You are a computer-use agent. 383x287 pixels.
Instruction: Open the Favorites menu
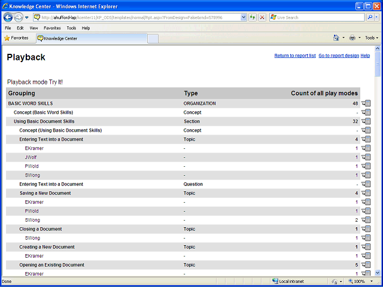pyautogui.click(x=52, y=28)
